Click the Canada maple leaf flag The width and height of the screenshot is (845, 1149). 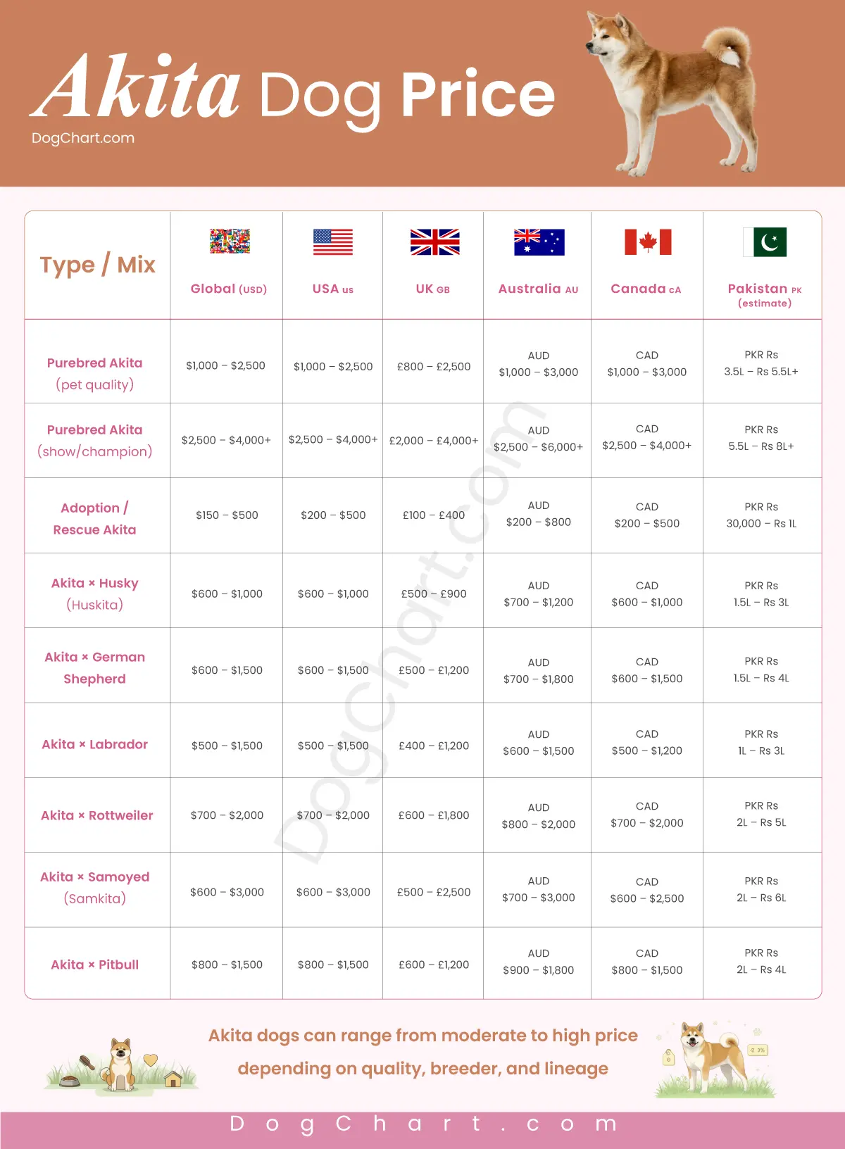tap(648, 242)
